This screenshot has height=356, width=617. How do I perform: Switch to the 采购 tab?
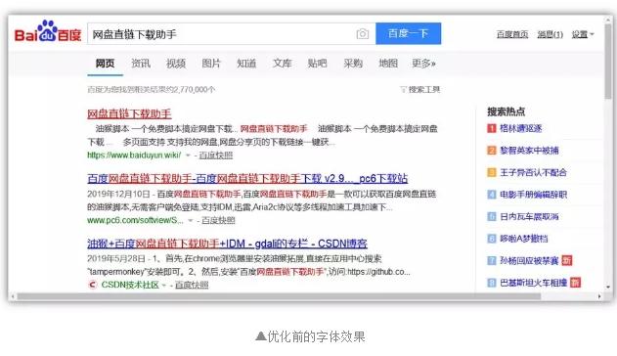[x=353, y=64]
